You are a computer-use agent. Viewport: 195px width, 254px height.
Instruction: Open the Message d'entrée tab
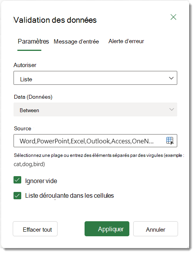[76, 42]
